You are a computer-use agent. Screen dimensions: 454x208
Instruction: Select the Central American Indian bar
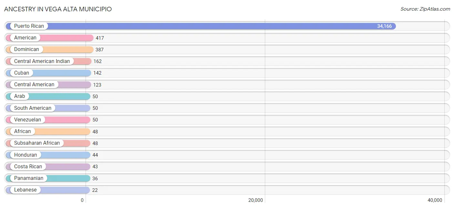(48, 61)
